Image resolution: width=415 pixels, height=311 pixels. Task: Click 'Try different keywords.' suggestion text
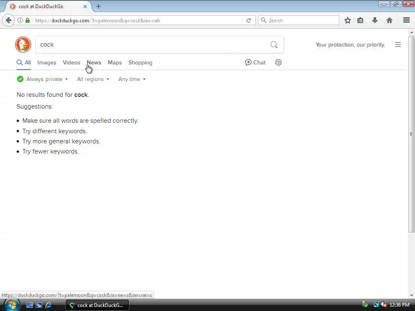[x=55, y=131]
